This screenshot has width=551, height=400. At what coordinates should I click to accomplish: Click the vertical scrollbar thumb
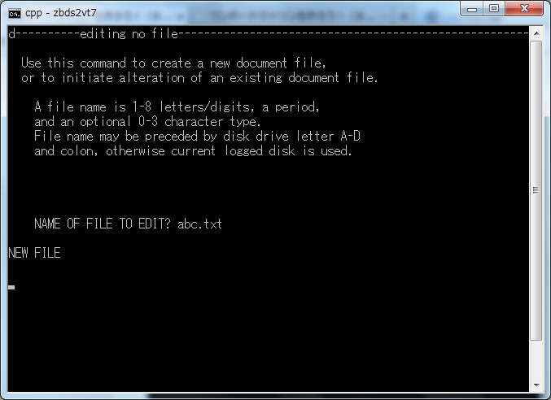536,190
